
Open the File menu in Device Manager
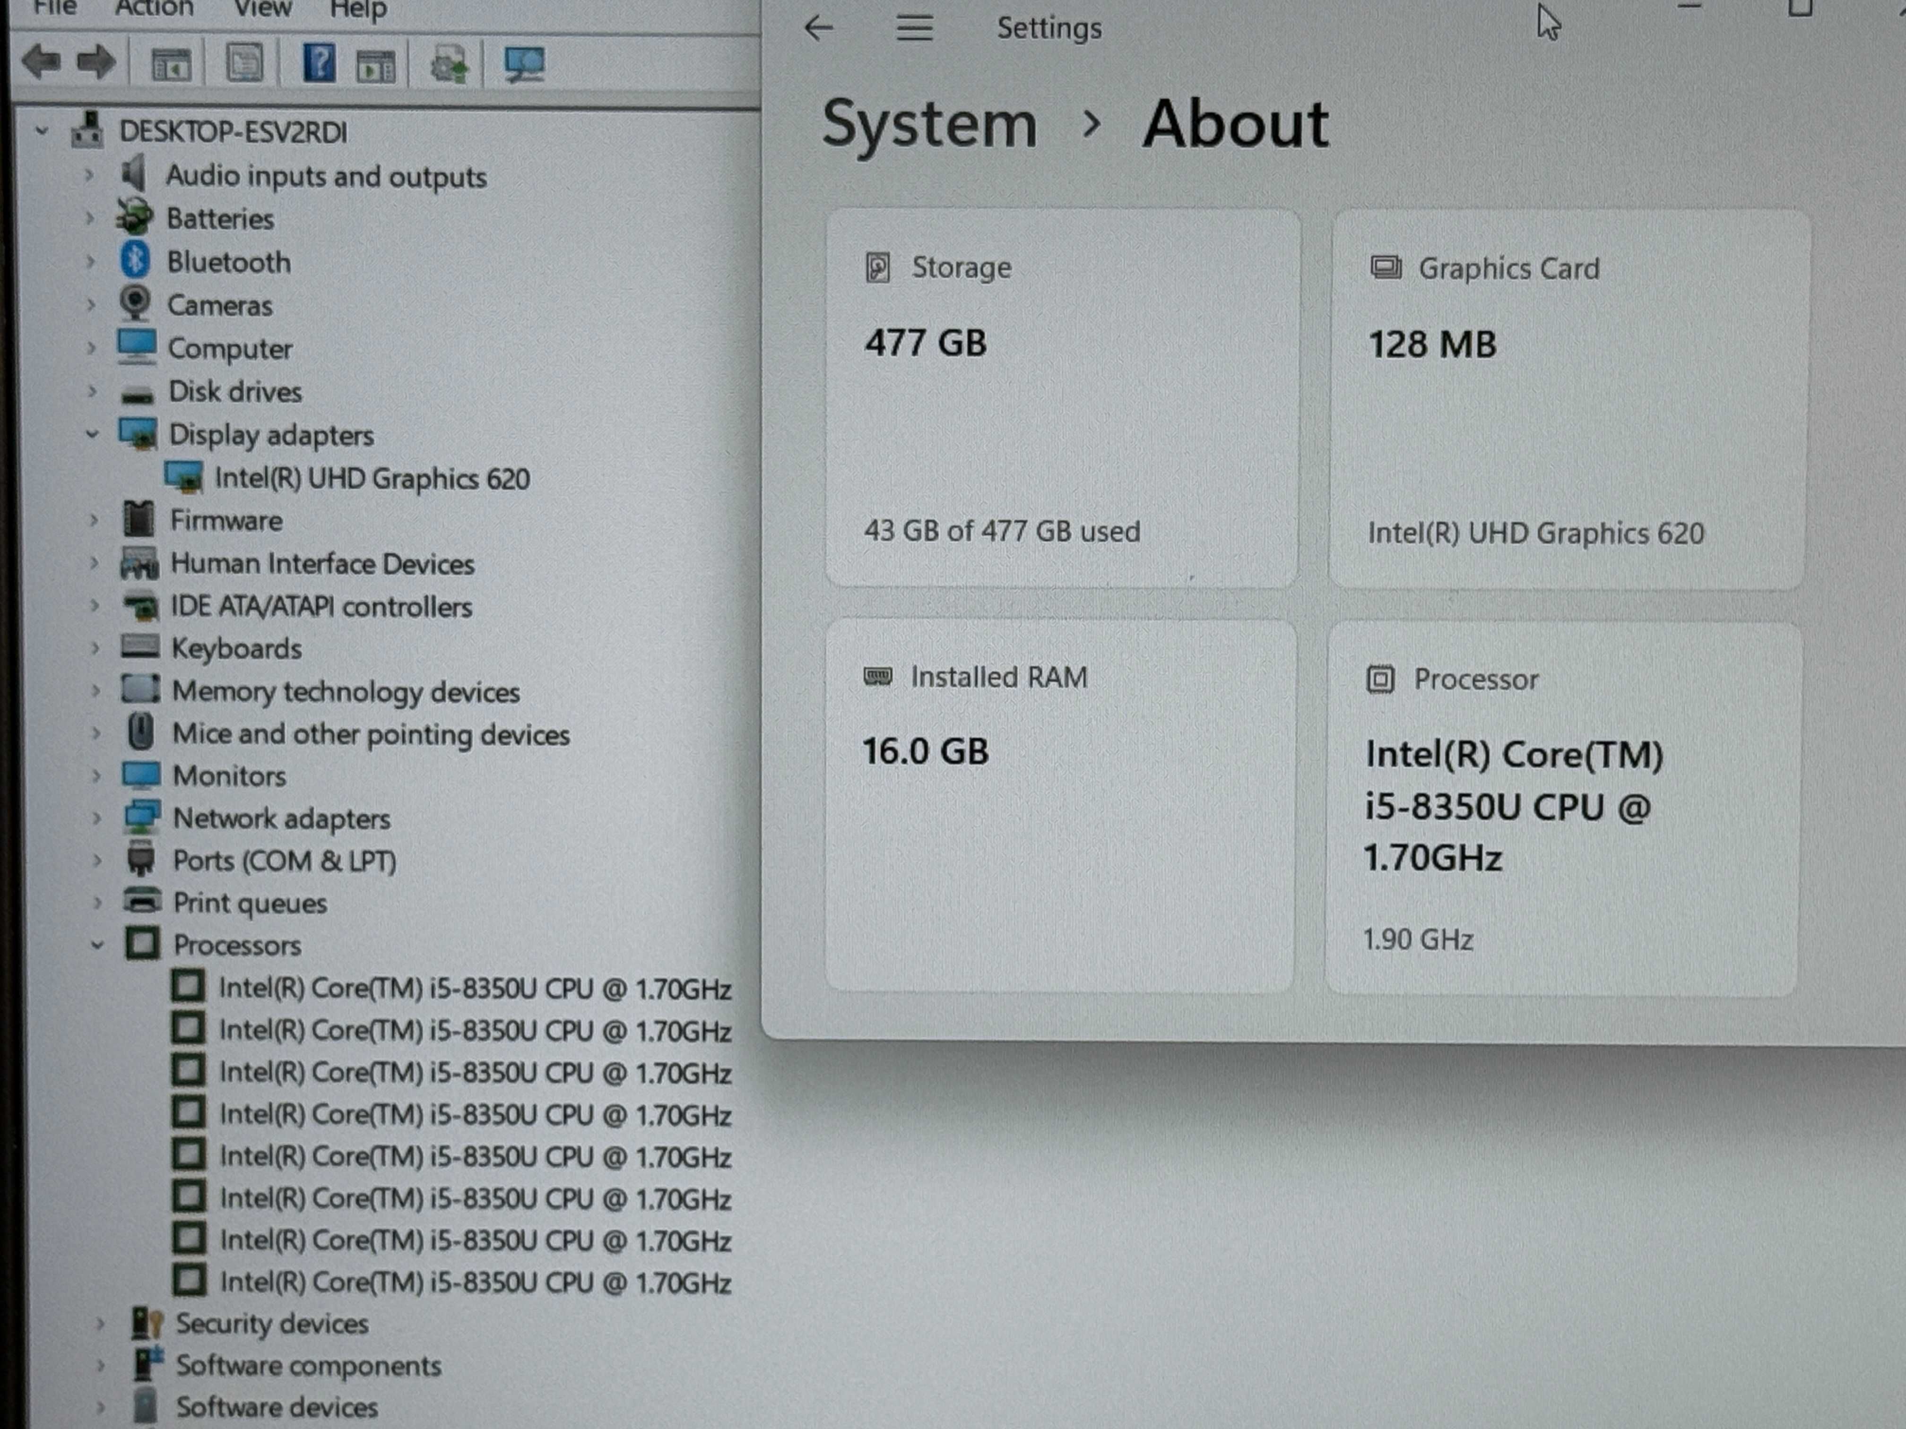point(55,8)
